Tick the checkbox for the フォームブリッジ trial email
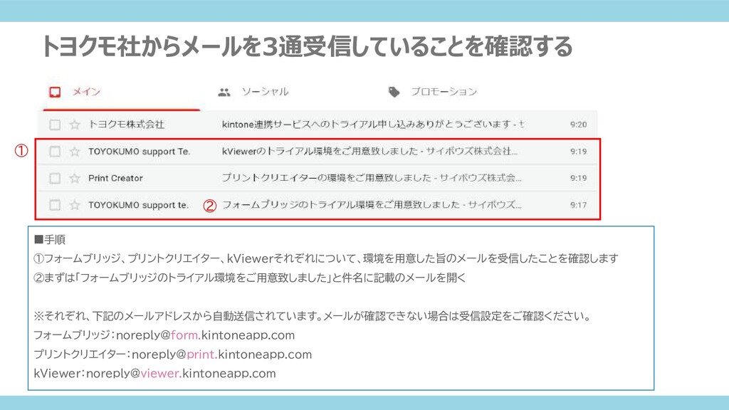 [55, 205]
